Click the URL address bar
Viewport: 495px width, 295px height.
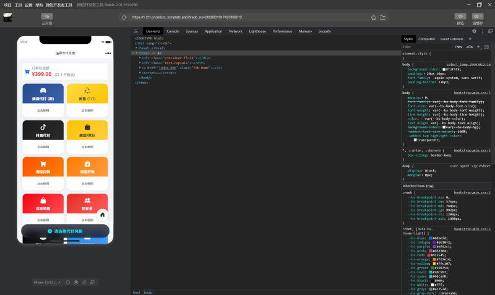(249, 17)
